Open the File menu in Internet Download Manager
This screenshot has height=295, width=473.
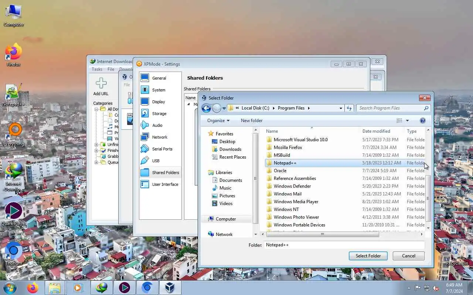111,69
